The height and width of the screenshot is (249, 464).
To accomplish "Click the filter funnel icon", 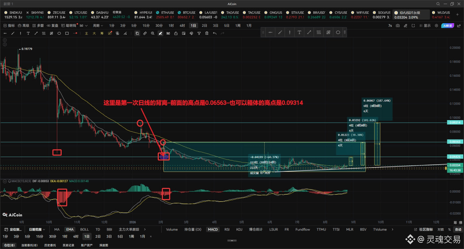I will 199,33.
